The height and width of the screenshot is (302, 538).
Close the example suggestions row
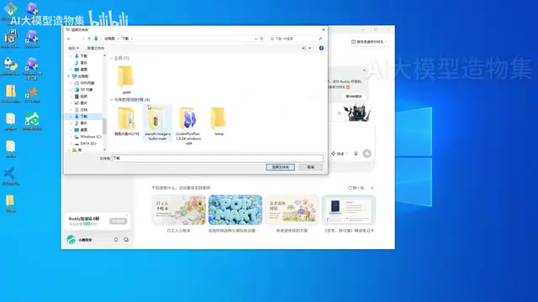coord(372,188)
